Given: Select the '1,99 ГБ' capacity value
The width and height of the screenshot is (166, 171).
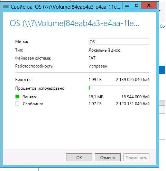Looking at the screenshot, I should 95,80.
